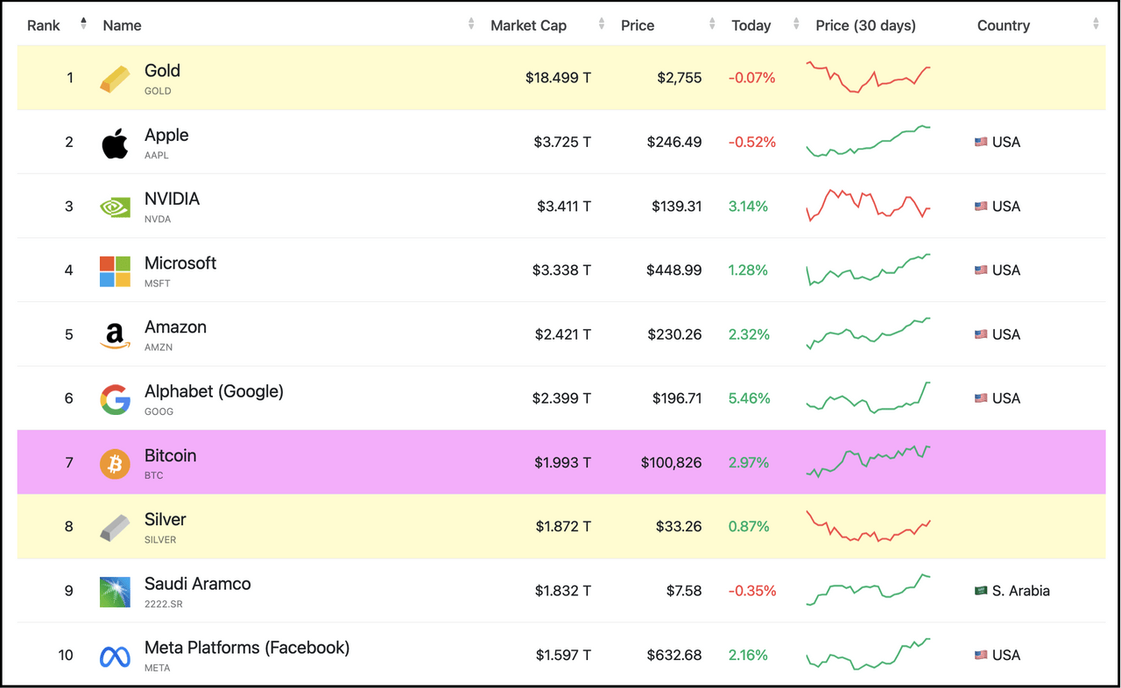Viewport: 1121px width, 688px height.
Task: View Amazon 30-day price chart
Action: (868, 333)
